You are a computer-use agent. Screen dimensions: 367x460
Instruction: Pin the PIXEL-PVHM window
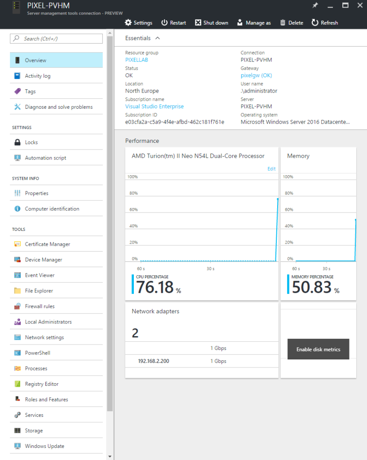pyautogui.click(x=315, y=5)
